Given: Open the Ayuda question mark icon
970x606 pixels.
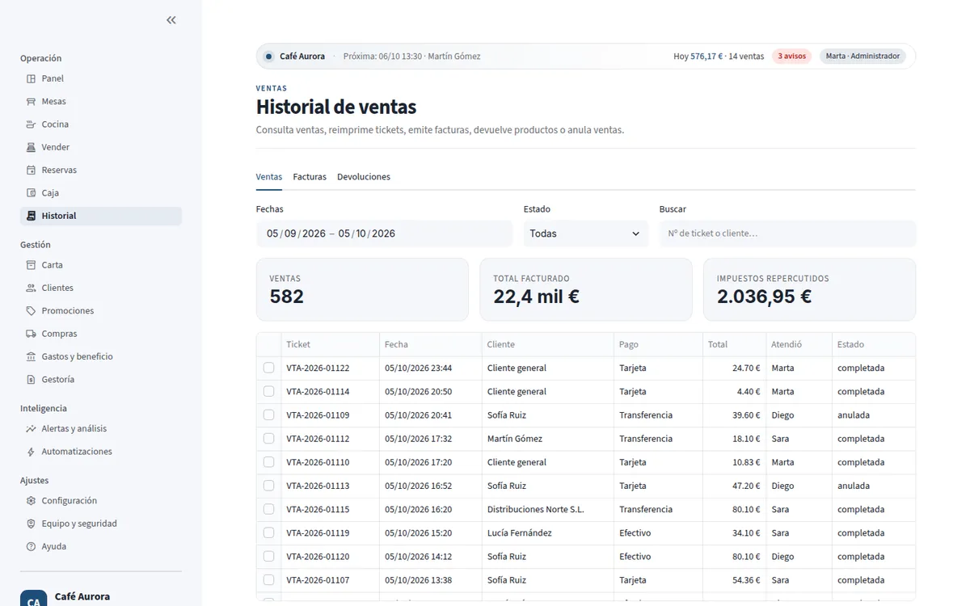Looking at the screenshot, I should (x=31, y=546).
